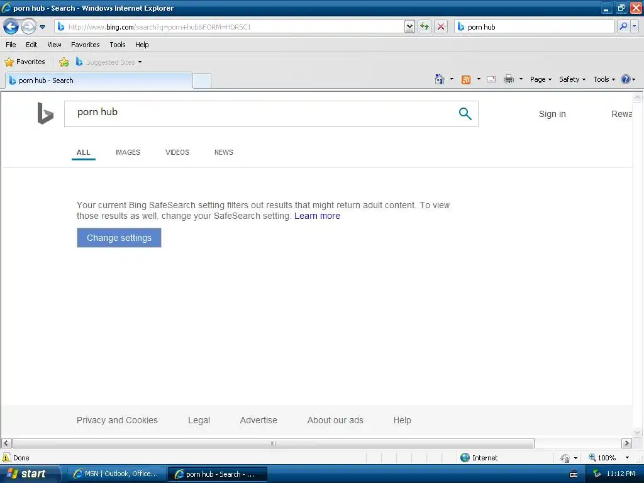
Task: Click the Bing search magnifier icon
Action: [x=465, y=113]
